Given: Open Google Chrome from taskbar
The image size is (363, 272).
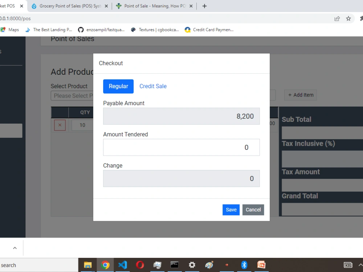Looking at the screenshot, I should (105, 265).
